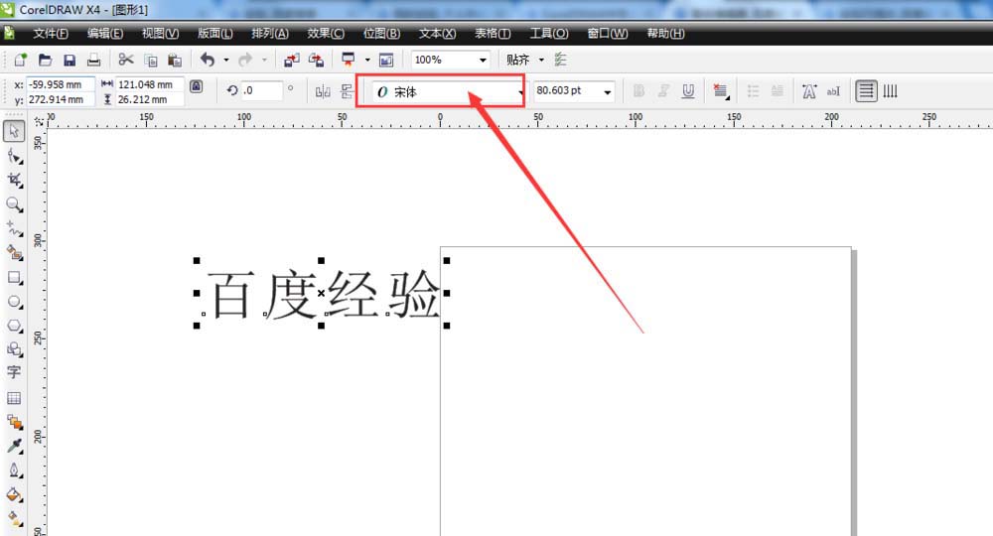Click the rotation angle field
The height and width of the screenshot is (536, 993).
(261, 90)
